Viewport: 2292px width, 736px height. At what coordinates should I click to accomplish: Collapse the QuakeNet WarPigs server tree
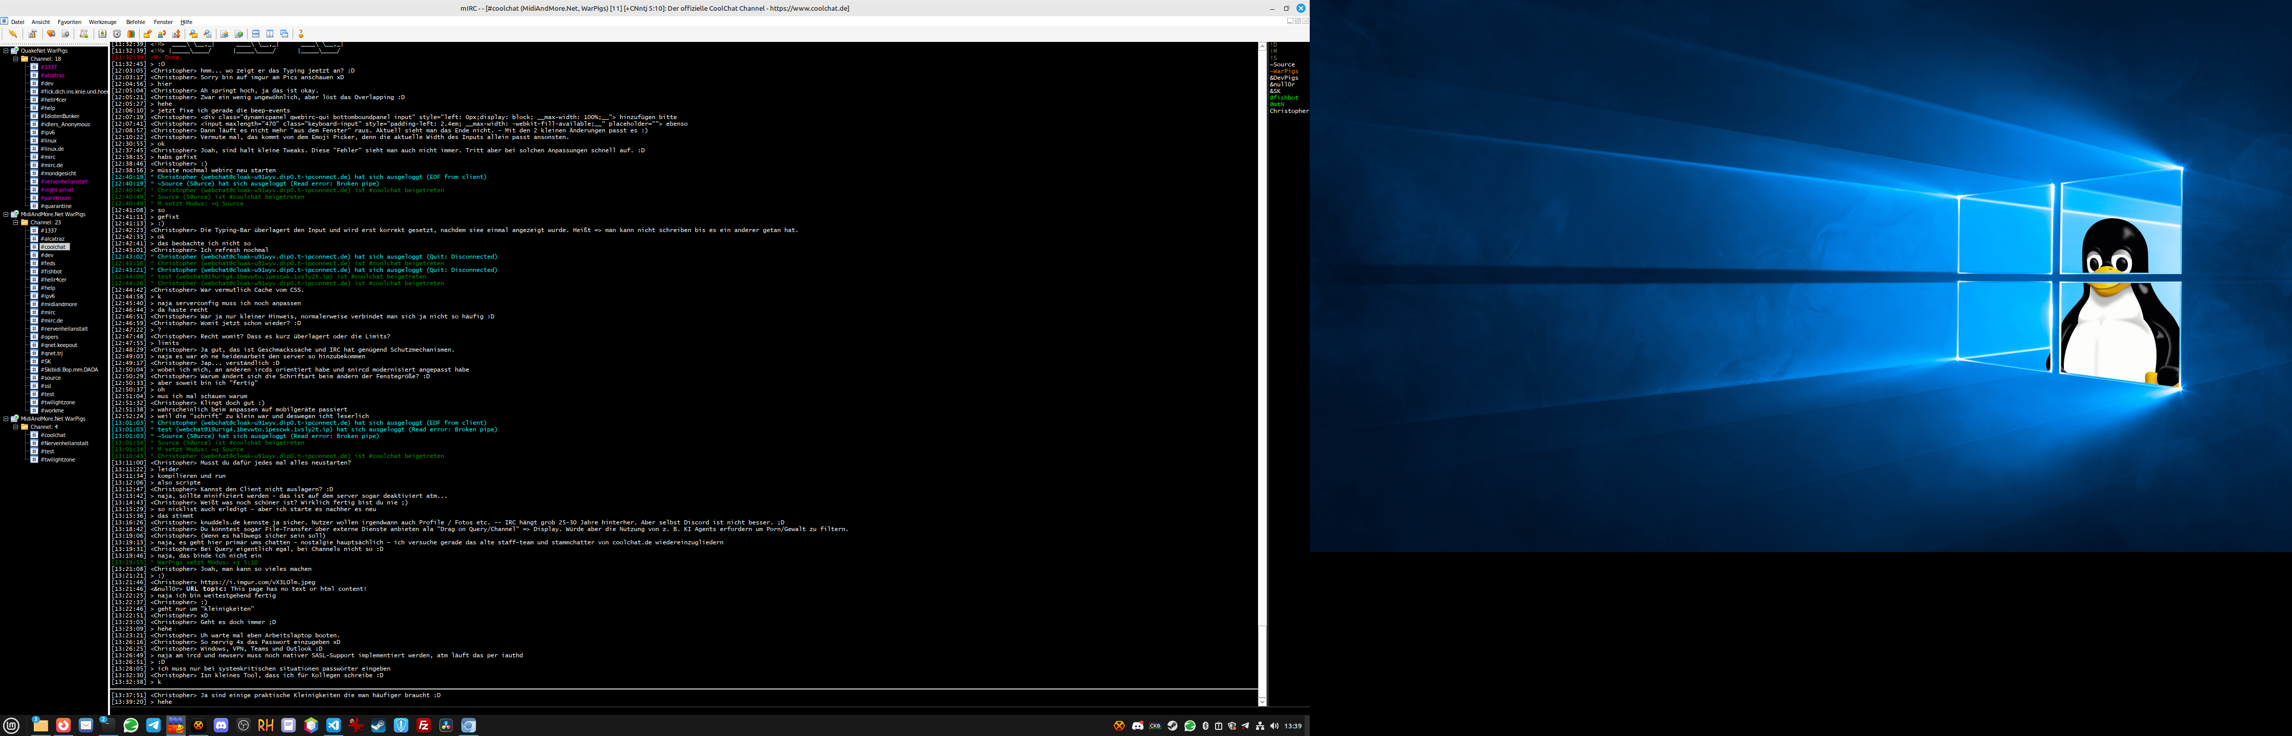[x=5, y=51]
